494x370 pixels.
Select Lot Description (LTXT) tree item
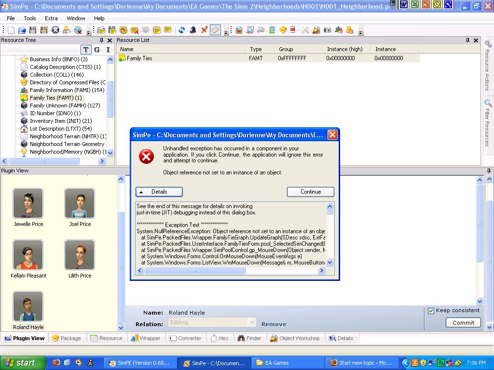tap(56, 129)
